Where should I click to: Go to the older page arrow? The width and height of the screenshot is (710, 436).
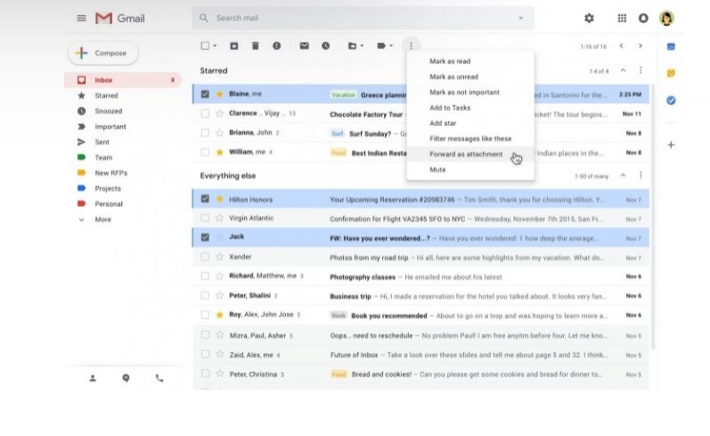pos(641,45)
